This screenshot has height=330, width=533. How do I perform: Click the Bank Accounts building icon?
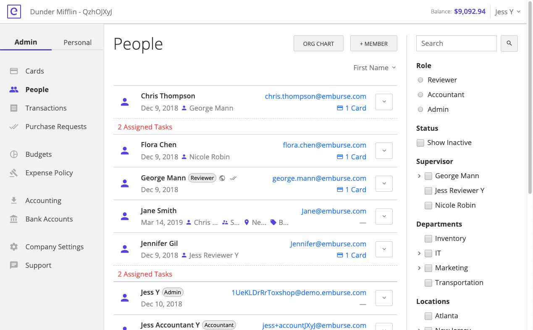pyautogui.click(x=14, y=219)
